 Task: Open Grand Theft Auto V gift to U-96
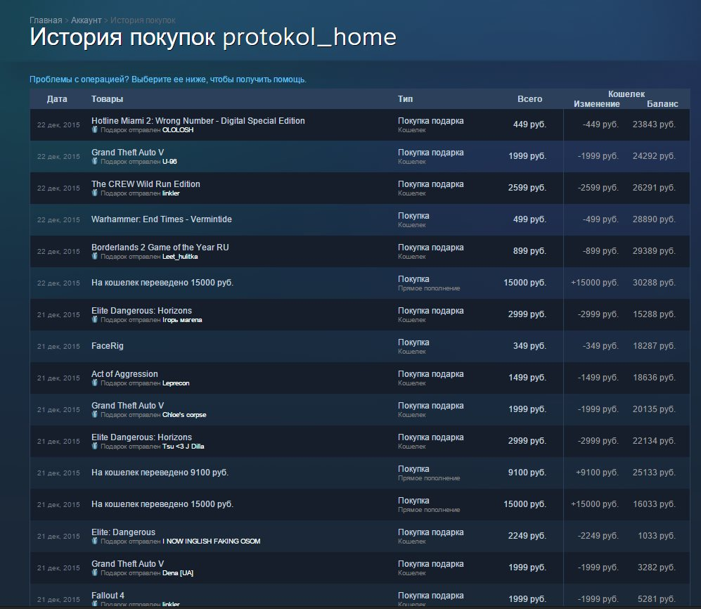point(359,157)
